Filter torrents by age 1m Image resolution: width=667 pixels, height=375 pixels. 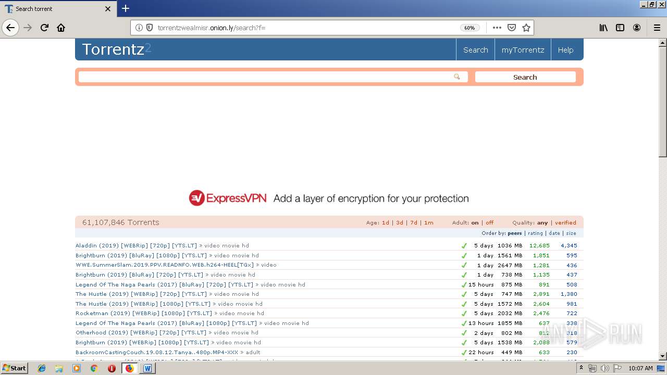[x=428, y=223]
